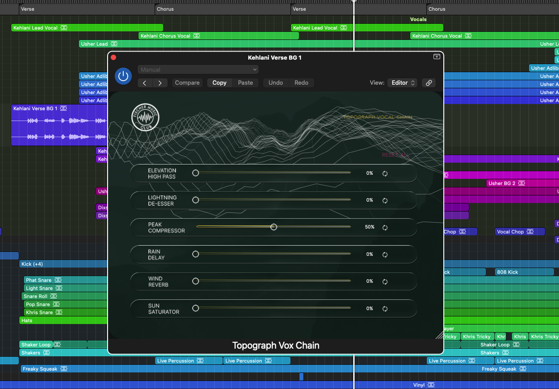Screen dimensions: 559x389
Task: Select the Vinyl region
Action: pyautogui.click(x=279, y=385)
